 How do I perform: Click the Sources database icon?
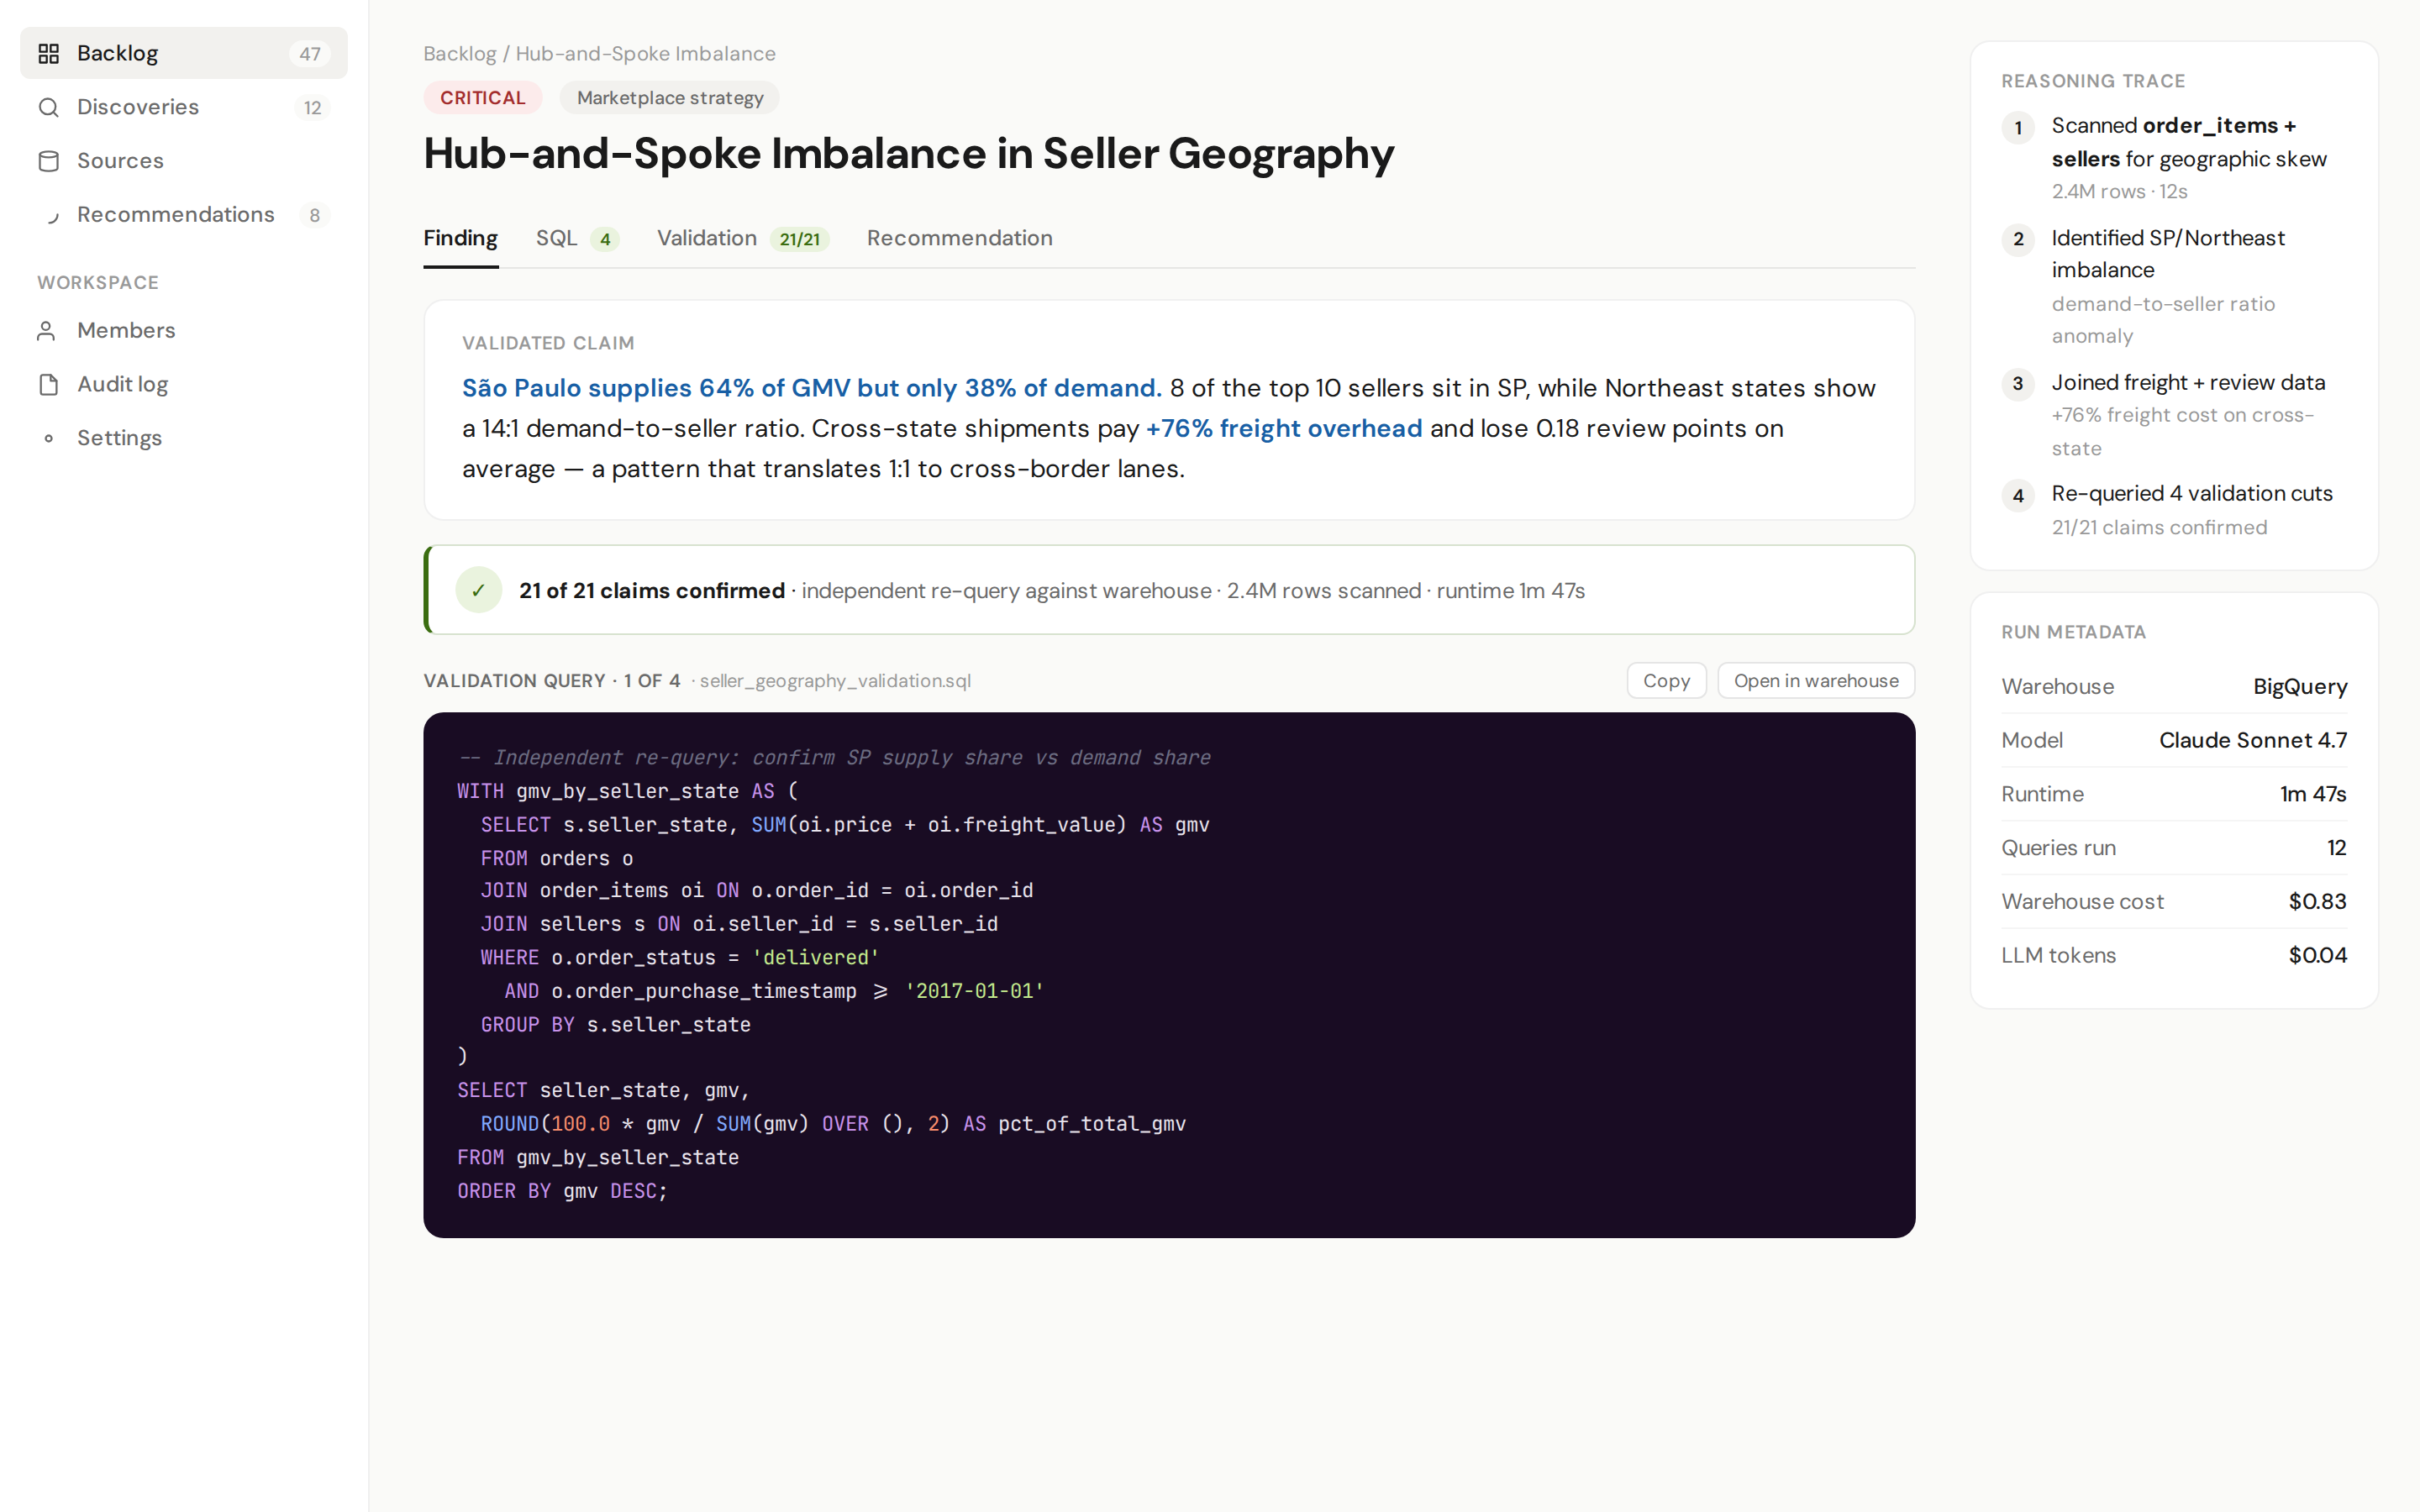tap(48, 161)
